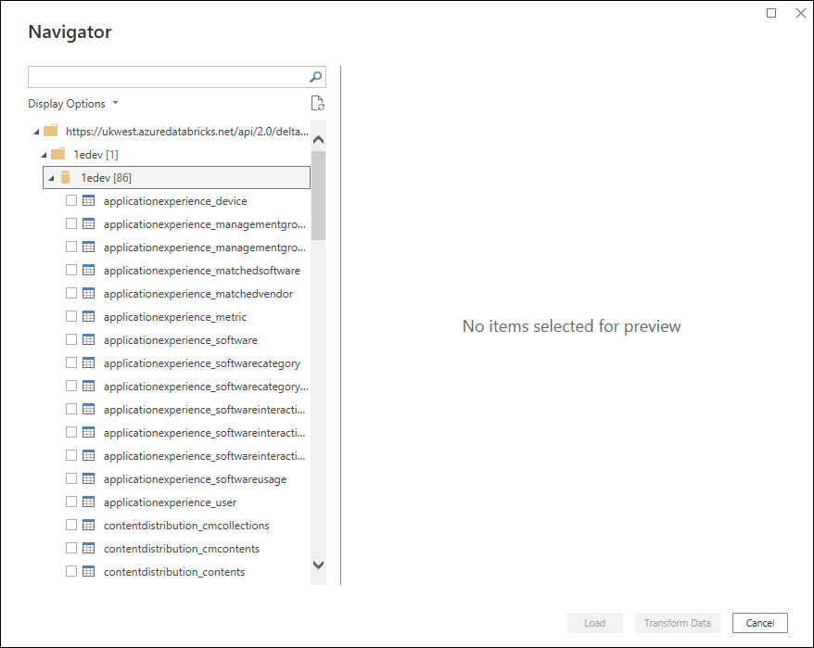Enable the contentdistribution_cmcollections checkbox

click(x=71, y=526)
